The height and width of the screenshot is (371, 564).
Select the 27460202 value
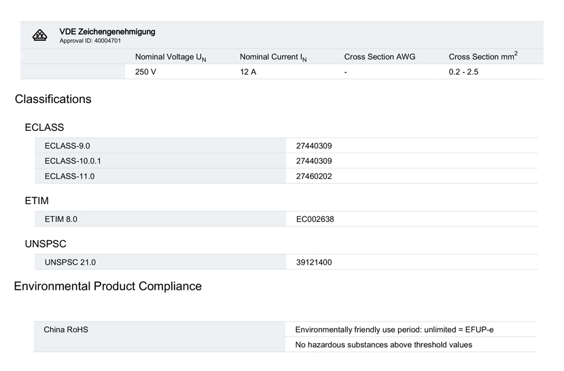click(x=314, y=176)
